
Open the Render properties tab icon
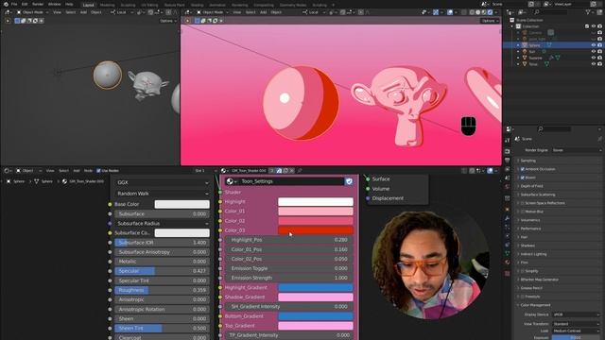click(508, 151)
